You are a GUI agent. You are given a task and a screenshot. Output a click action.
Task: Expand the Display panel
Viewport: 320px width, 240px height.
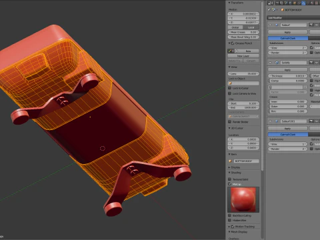point(229,167)
